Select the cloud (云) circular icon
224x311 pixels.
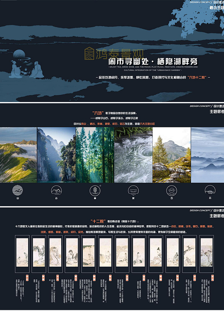coord(210,190)
